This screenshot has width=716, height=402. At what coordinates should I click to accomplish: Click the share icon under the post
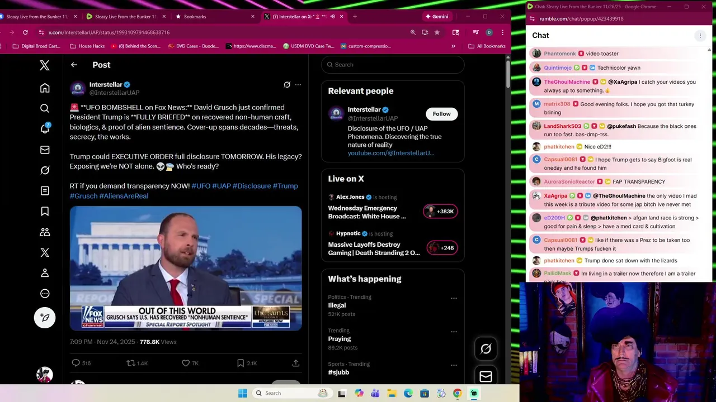[296, 363]
